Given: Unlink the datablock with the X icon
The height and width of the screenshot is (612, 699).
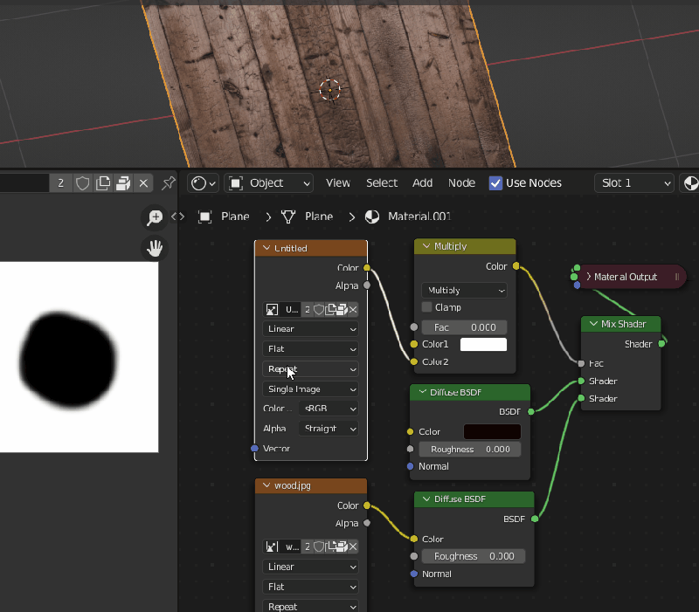Looking at the screenshot, I should [142, 182].
